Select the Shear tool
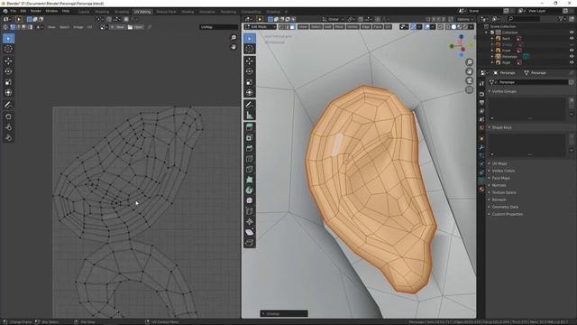Viewport: 577px width, 325px height. click(x=250, y=232)
